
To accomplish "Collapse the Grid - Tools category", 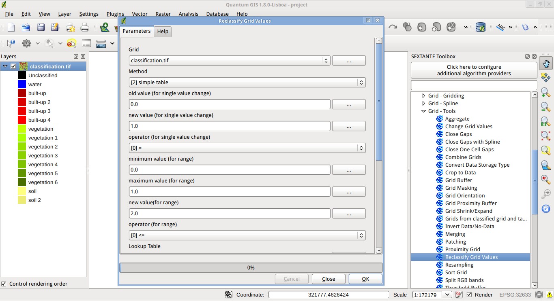I will 423,111.
